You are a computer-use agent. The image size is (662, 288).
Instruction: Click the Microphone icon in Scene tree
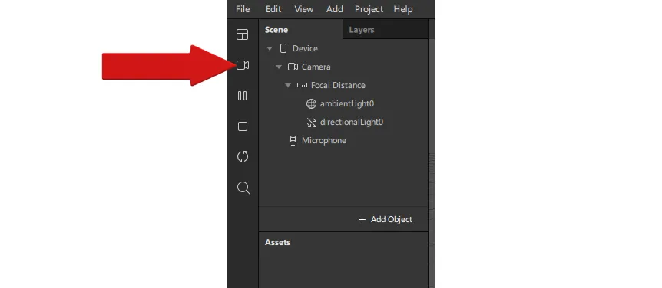point(293,141)
